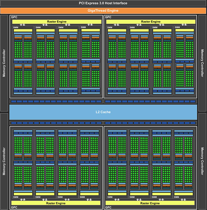Select the lower-left Memory Controller block
The image size is (207, 210).
coord(4,161)
